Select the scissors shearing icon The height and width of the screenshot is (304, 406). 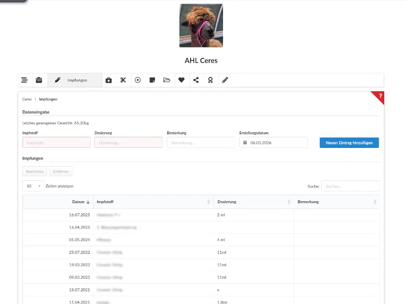pos(123,80)
